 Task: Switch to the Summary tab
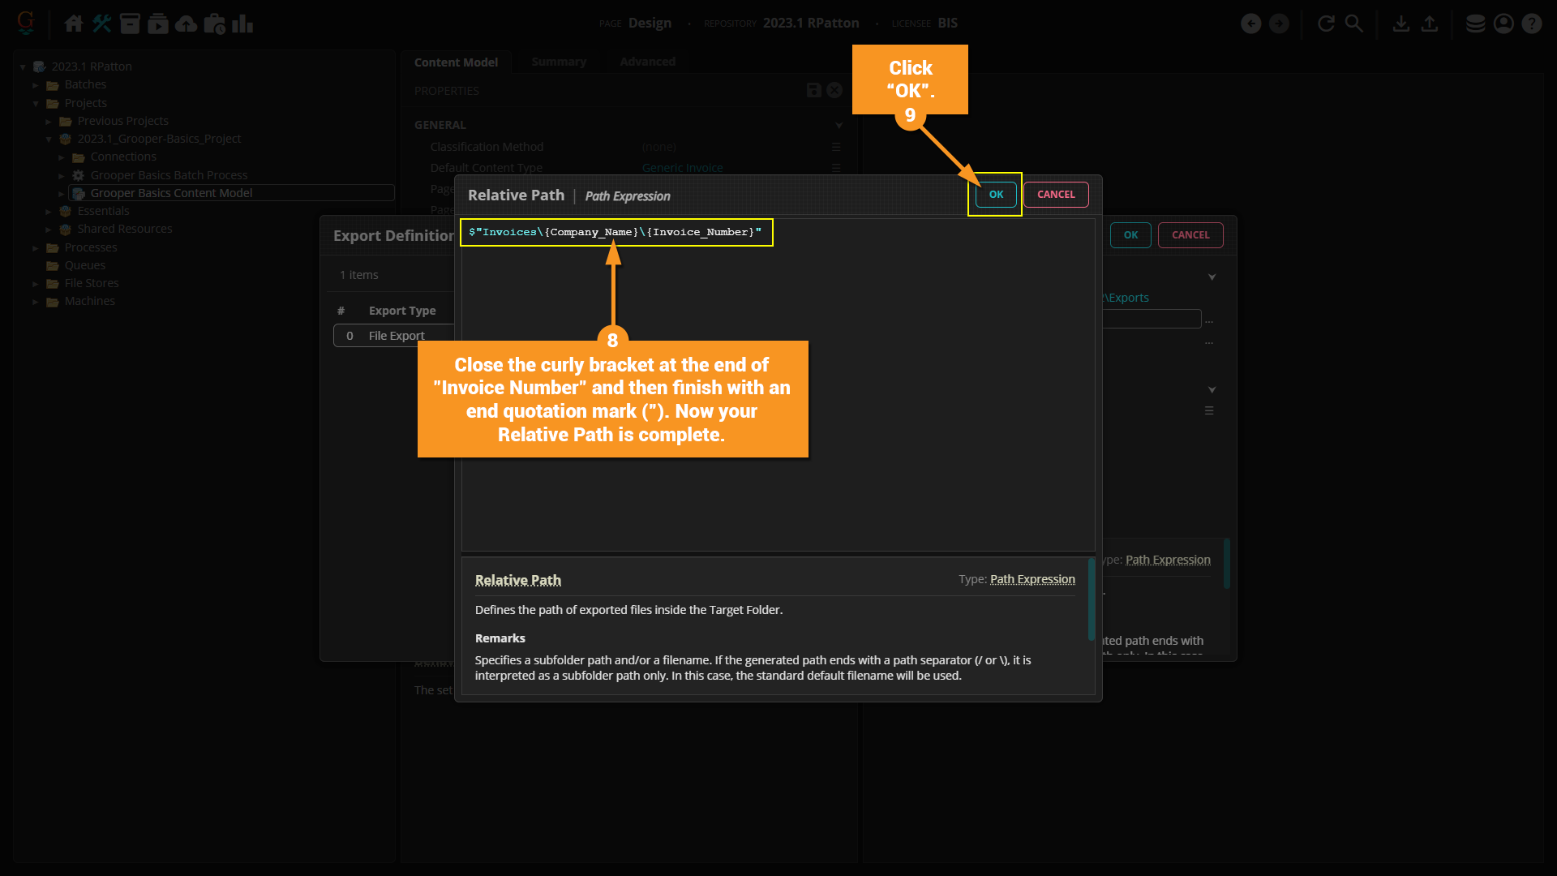coord(558,62)
